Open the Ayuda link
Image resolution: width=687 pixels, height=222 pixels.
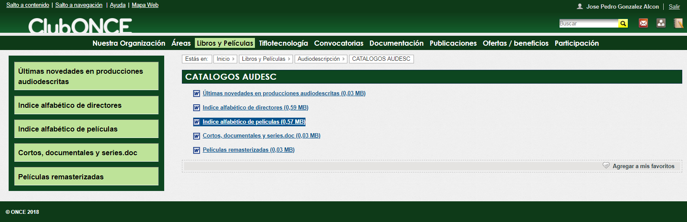pyautogui.click(x=118, y=5)
